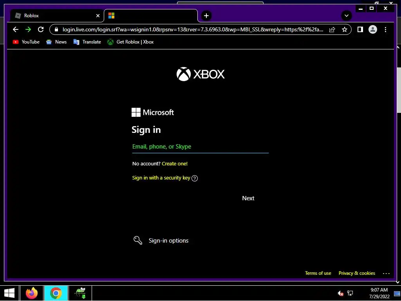Open the footer more options ellipsis
The width and height of the screenshot is (401, 301).
point(386,273)
